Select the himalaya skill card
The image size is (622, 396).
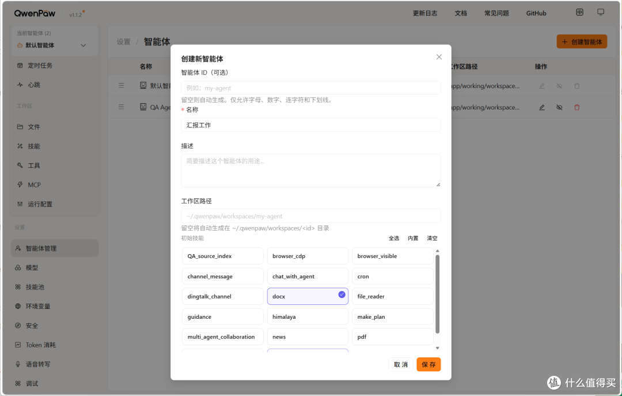(308, 316)
